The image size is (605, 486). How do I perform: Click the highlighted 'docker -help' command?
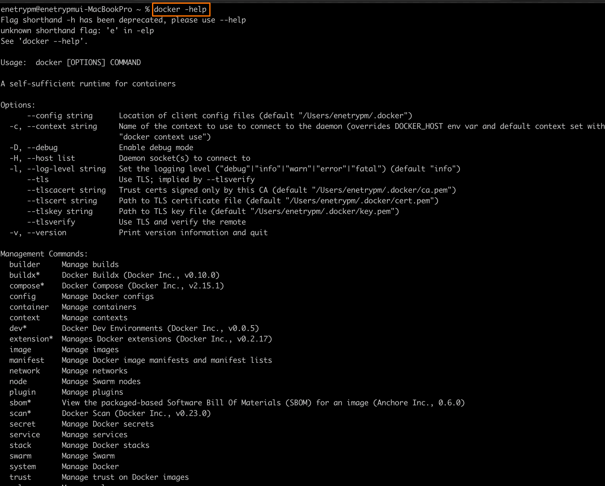[180, 9]
